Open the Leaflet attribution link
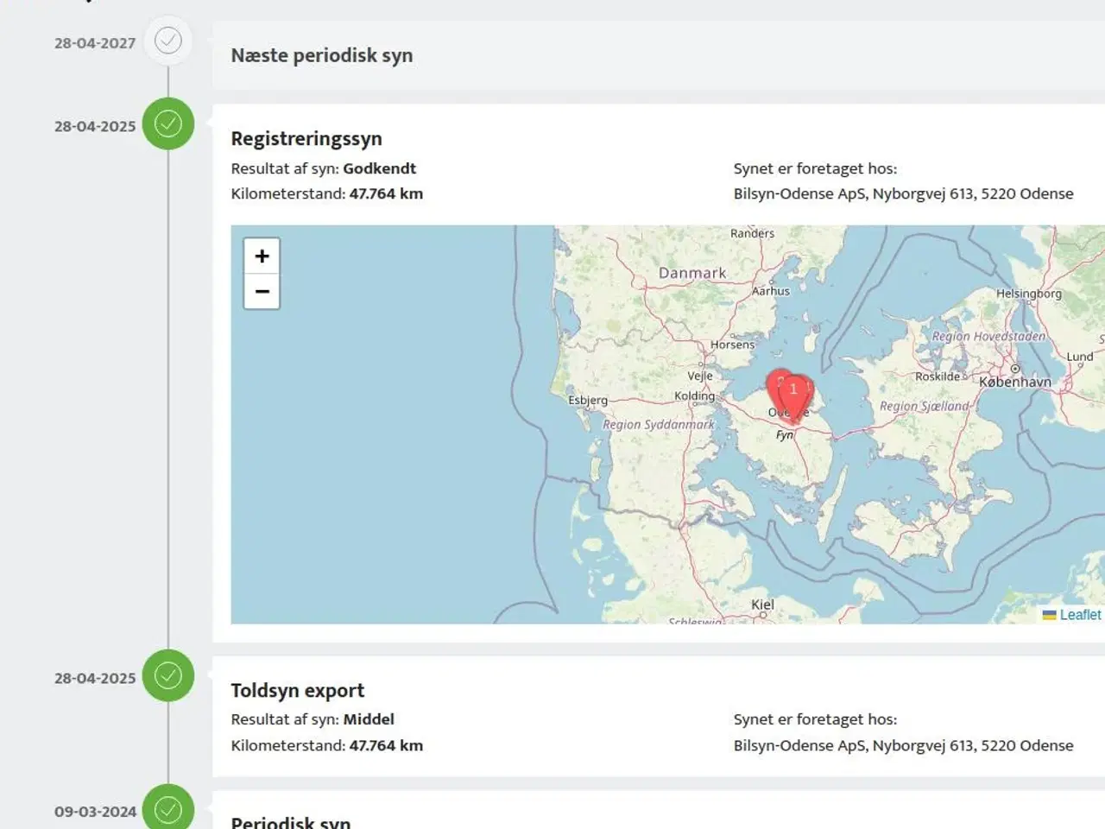This screenshot has width=1105, height=829. click(1080, 615)
